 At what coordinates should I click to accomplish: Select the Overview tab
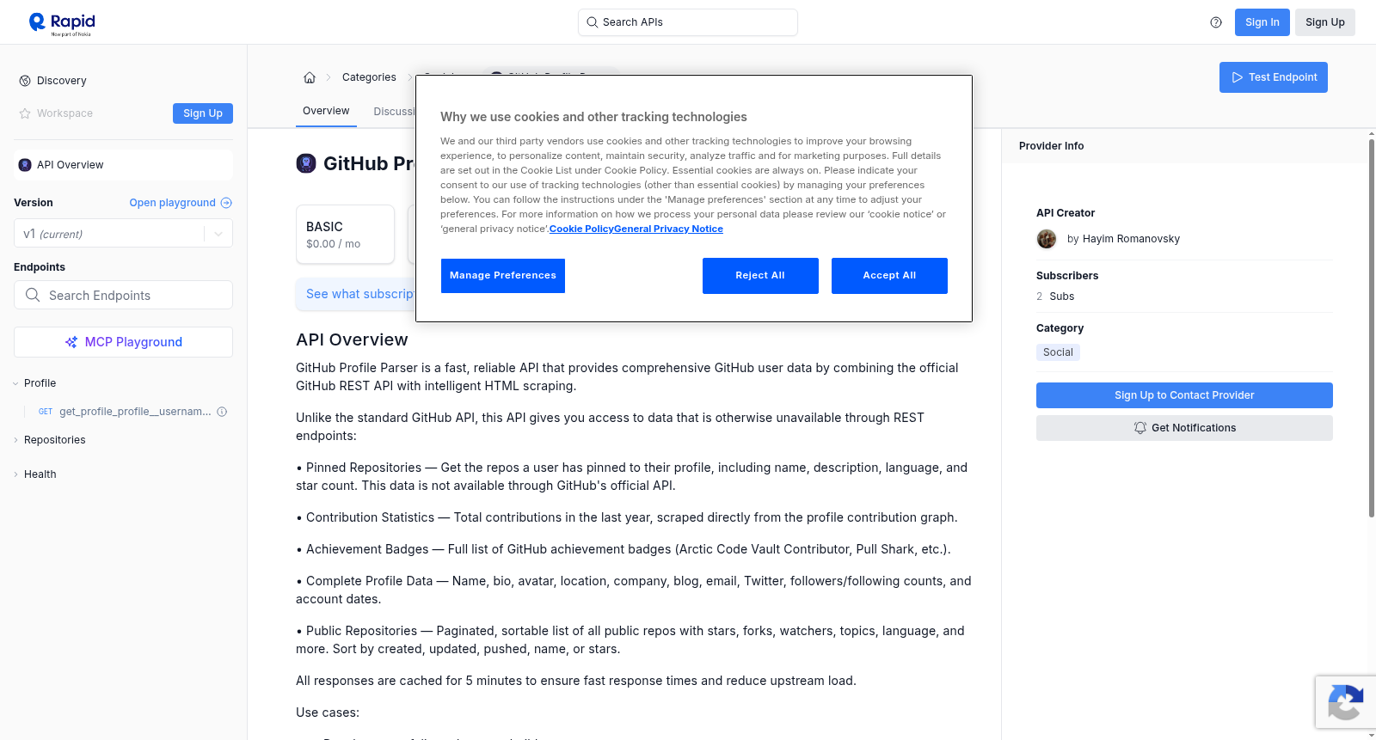click(x=326, y=111)
